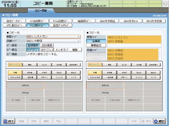The image size is (169, 126).
Task: Switch copy unit to カテゴリ2
Action: point(47,50)
